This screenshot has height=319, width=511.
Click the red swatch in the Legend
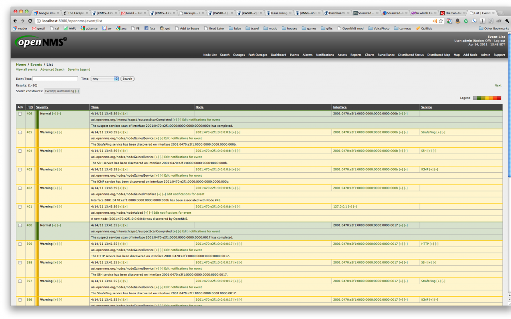point(499,98)
